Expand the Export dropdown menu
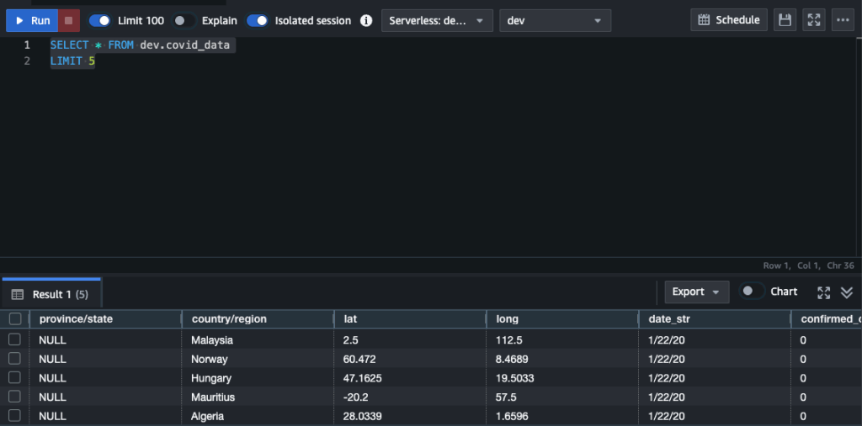 tap(697, 292)
